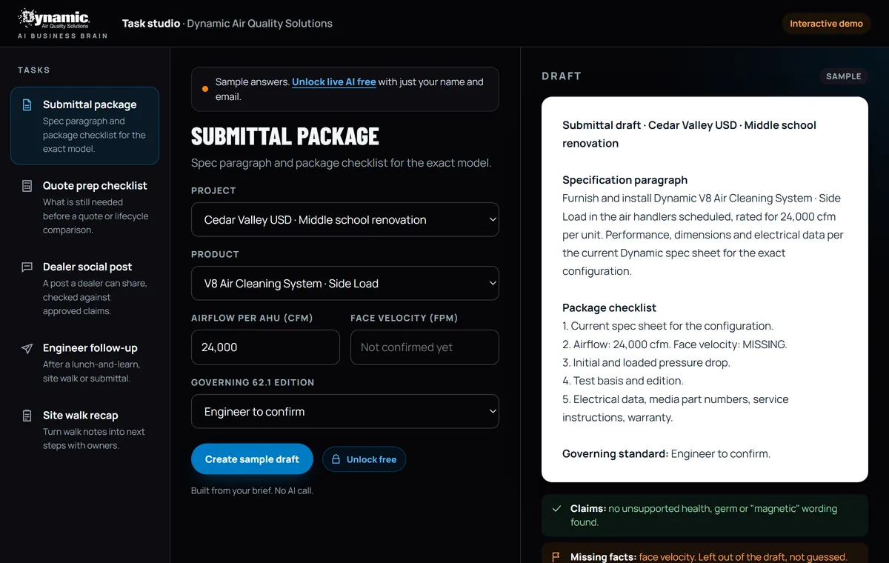889x563 pixels.
Task: Click the SAMPLE badge in Draft panel
Action: coord(844,76)
